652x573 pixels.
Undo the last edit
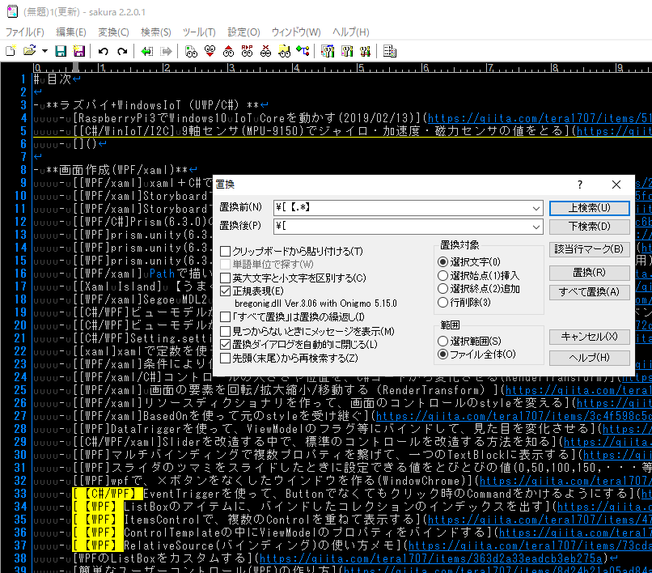[x=103, y=51]
